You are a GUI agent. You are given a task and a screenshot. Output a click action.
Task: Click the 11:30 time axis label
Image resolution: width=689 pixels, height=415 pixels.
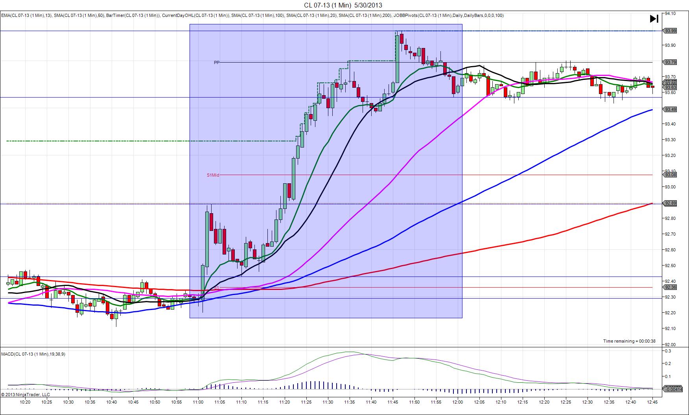click(328, 402)
